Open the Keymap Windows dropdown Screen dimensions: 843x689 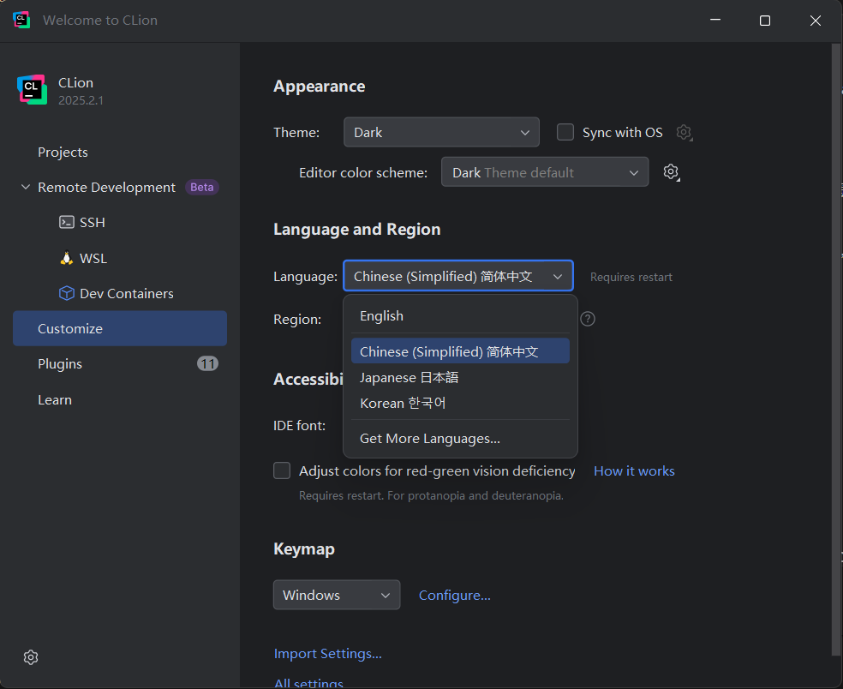pos(337,595)
